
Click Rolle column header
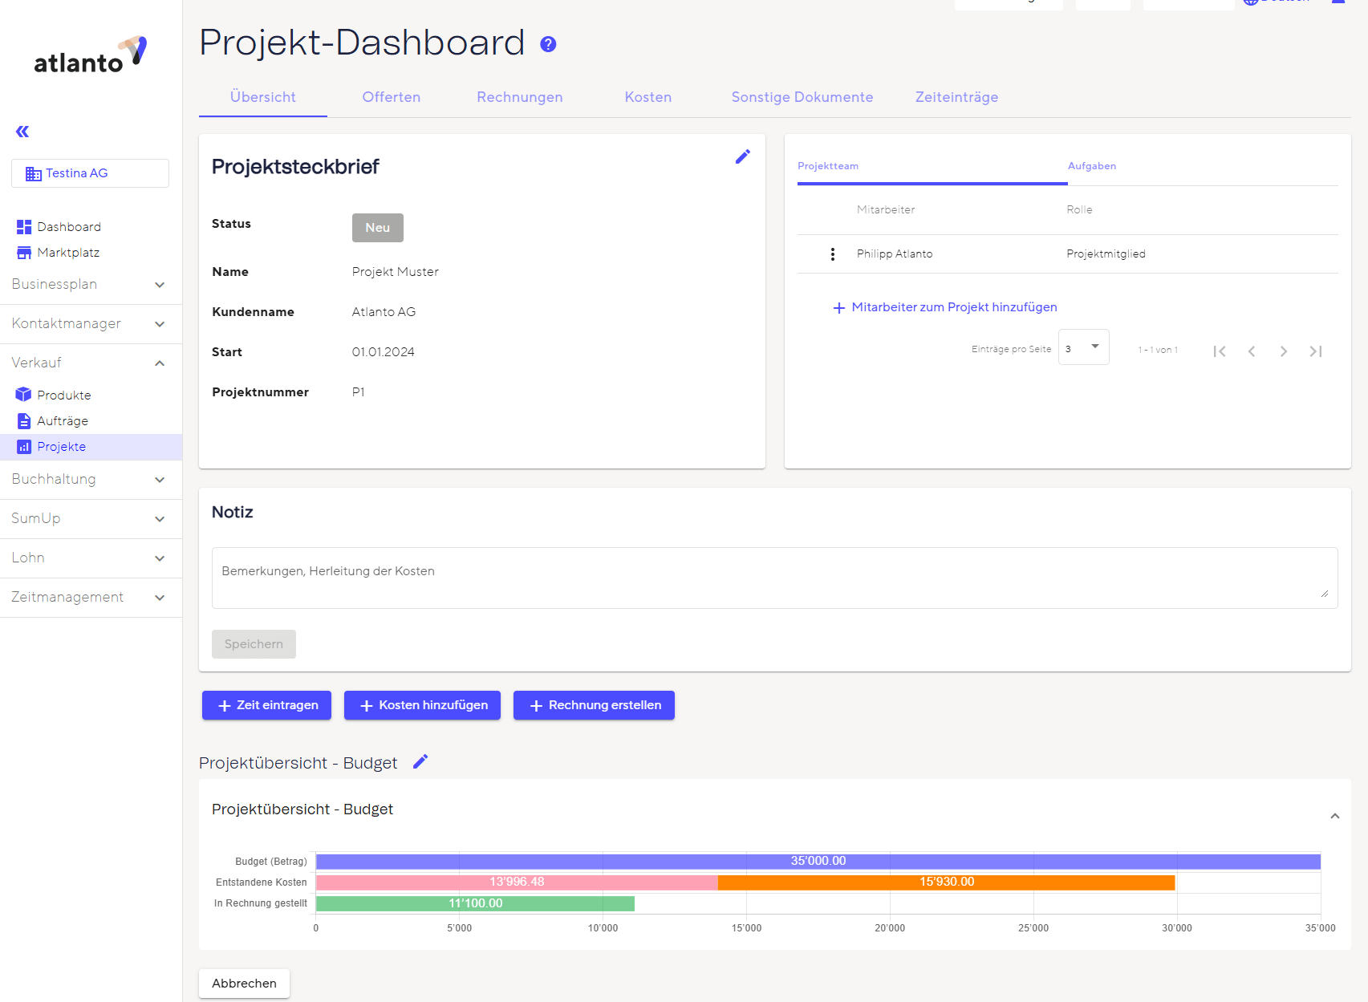point(1079,210)
